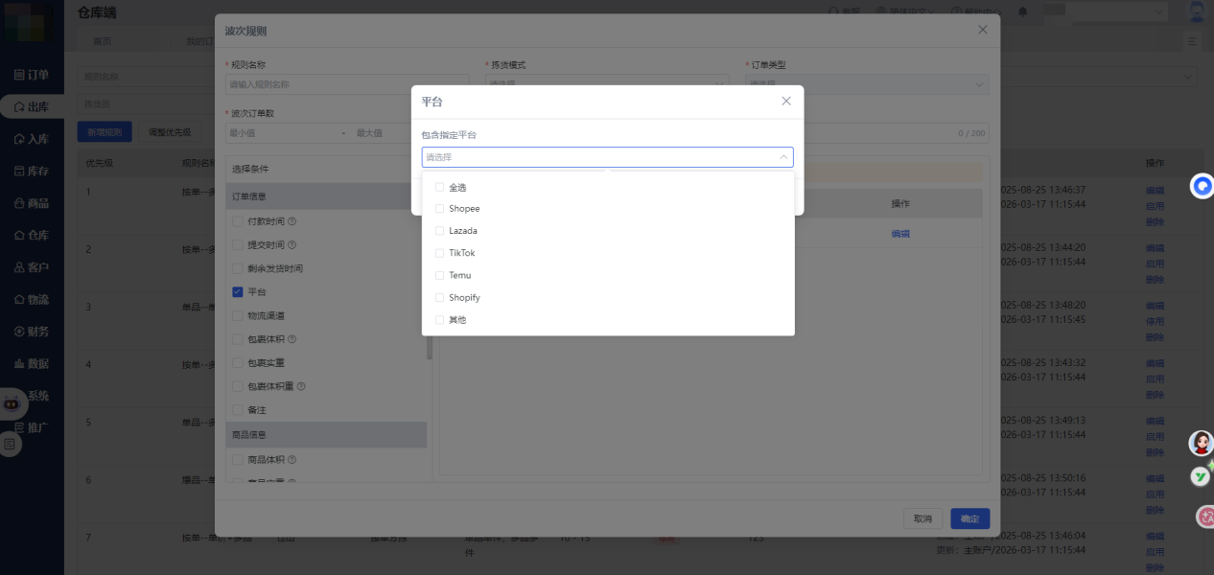Open the 订单类型 dropdown
Viewport: 1214px width, 575px height.
click(866, 84)
